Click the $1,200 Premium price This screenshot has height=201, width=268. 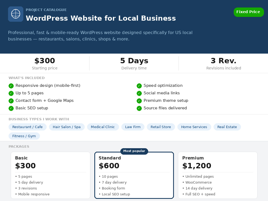(197, 166)
